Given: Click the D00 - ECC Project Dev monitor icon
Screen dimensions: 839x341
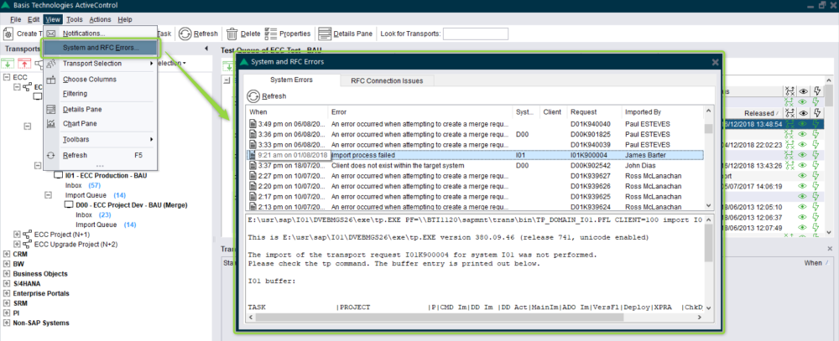Looking at the screenshot, I should click(x=69, y=205).
